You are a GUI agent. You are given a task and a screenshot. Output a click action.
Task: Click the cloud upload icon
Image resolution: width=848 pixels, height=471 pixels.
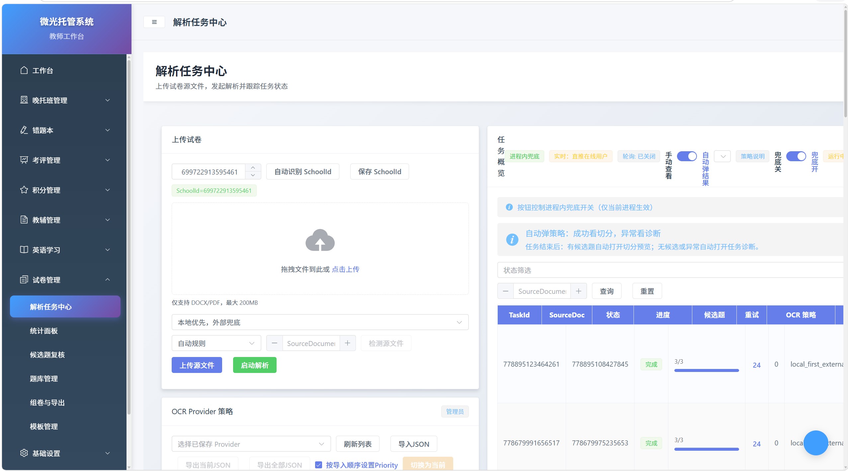click(x=320, y=240)
